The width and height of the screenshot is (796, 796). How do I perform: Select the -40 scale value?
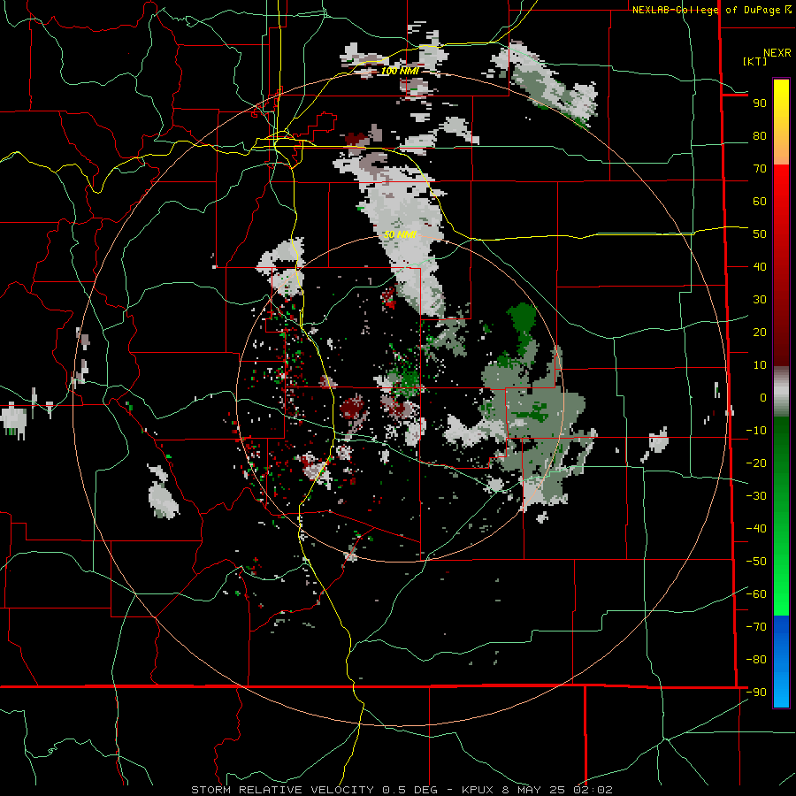(x=756, y=529)
